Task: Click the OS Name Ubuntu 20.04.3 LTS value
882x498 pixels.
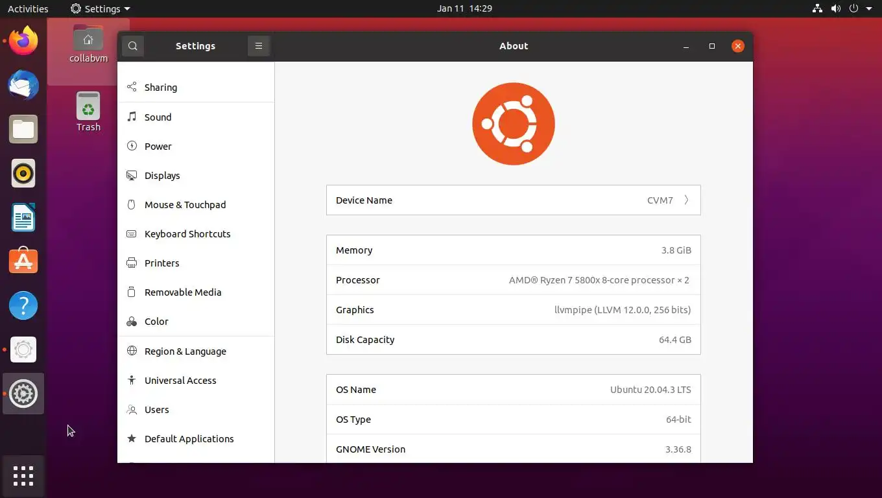Action: [650, 390]
